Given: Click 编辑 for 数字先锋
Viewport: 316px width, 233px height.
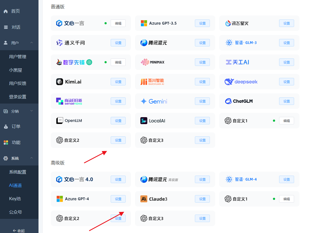Looking at the screenshot, I should (x=118, y=62).
